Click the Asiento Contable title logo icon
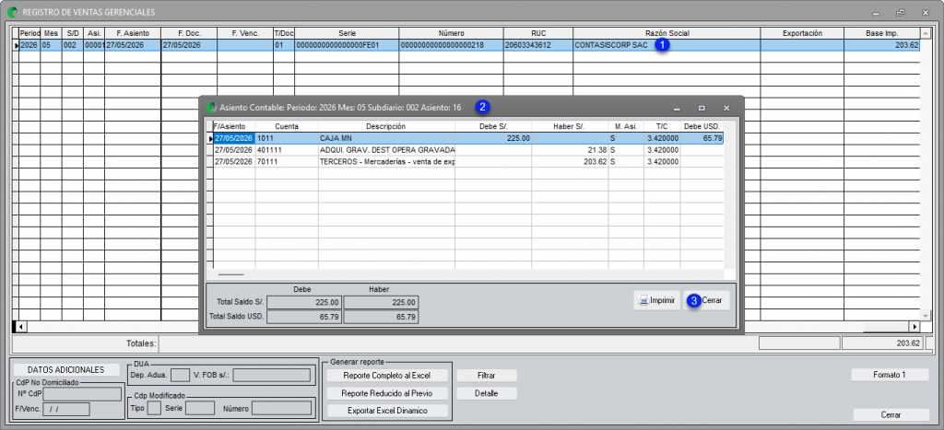Viewport: 944px width, 430px height. pyautogui.click(x=211, y=108)
